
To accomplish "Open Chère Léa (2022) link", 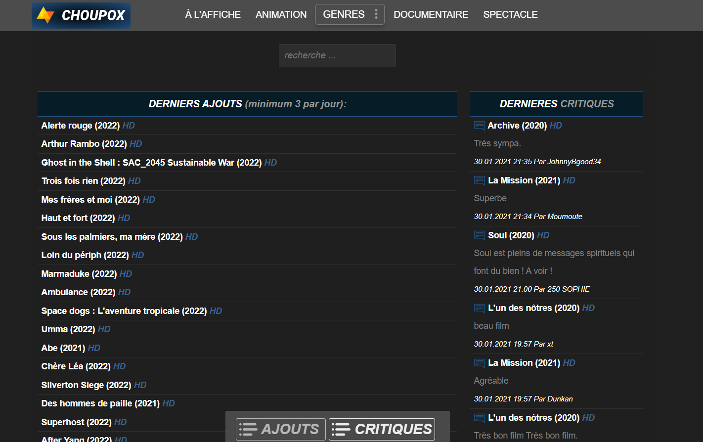I will point(76,366).
